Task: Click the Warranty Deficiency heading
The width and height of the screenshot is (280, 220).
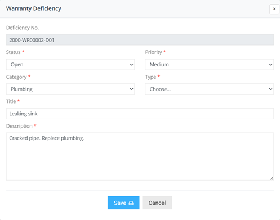Action: 34,8
